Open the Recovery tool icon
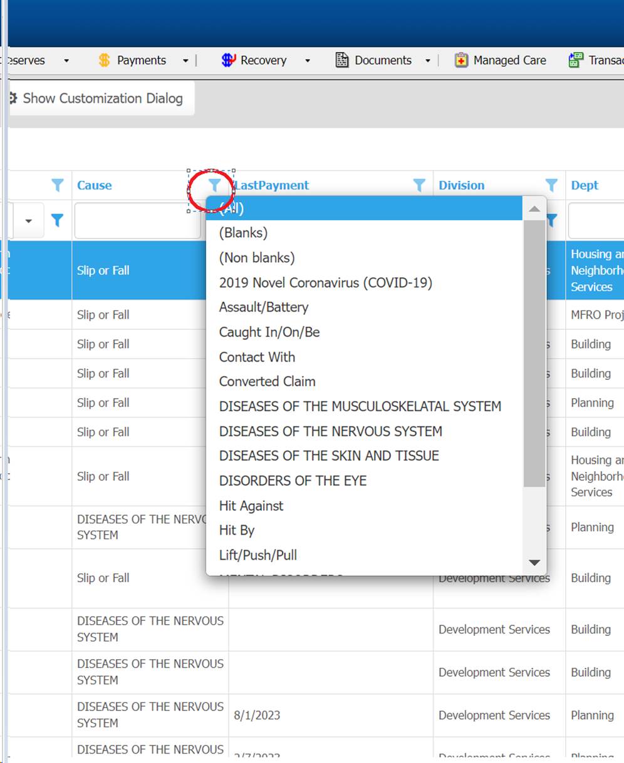Viewport: 624px width, 763px height. click(x=228, y=60)
